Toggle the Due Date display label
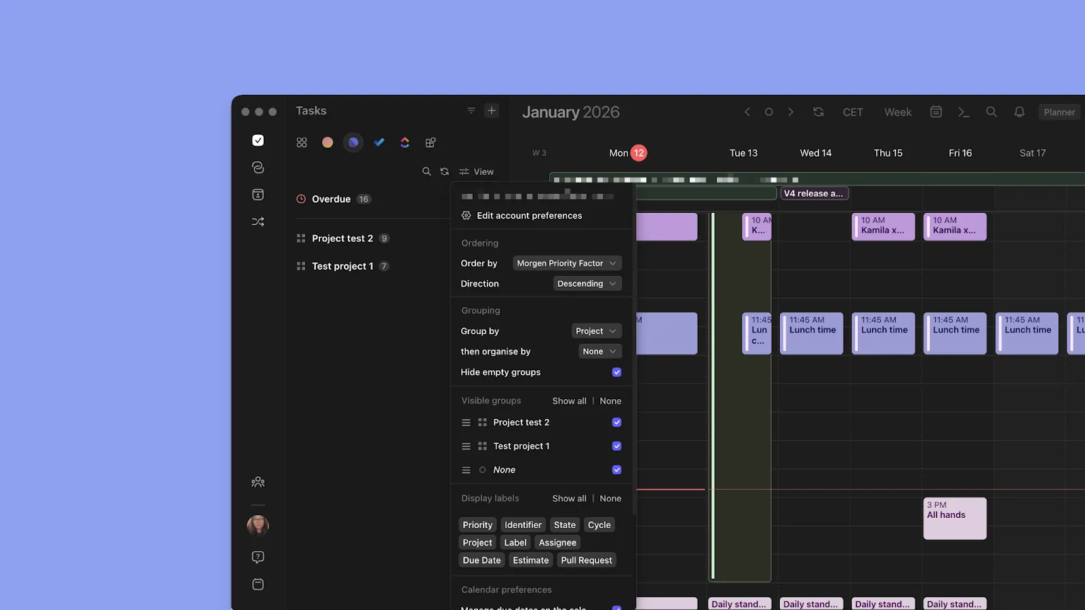Viewport: 1085px width, 610px height. [x=481, y=560]
